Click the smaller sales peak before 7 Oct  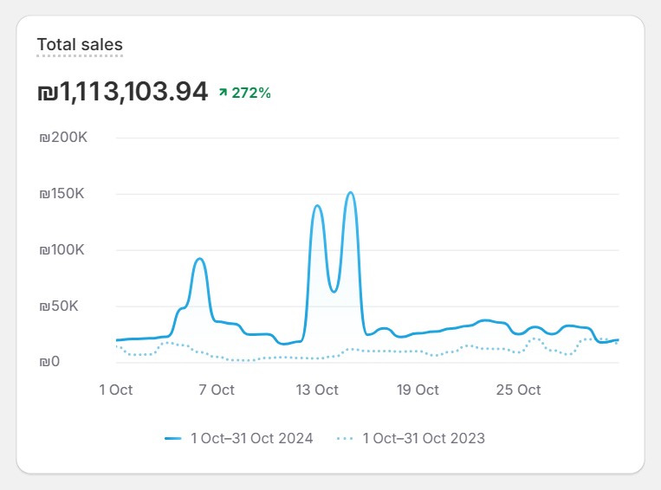click(x=199, y=259)
